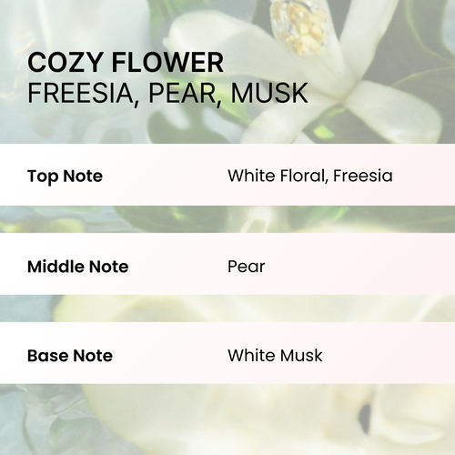
Task: Click the word COZY in the heading
Action: pyautogui.click(x=65, y=63)
